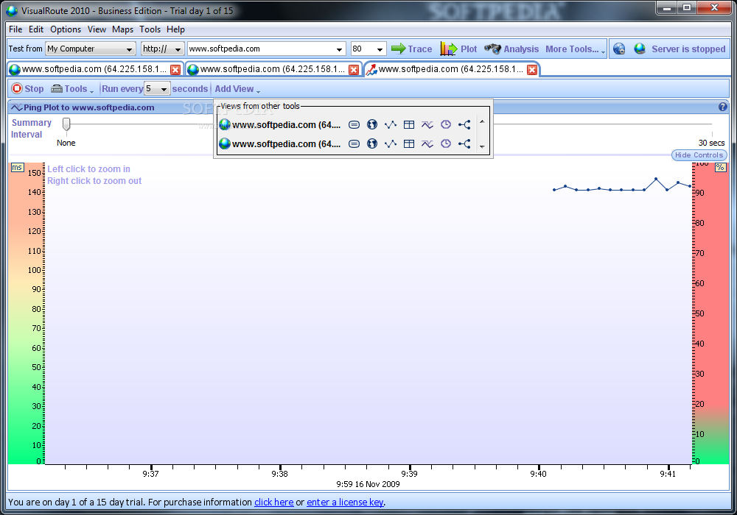Click the ping plot peak data point
737x515 pixels.
click(656, 179)
